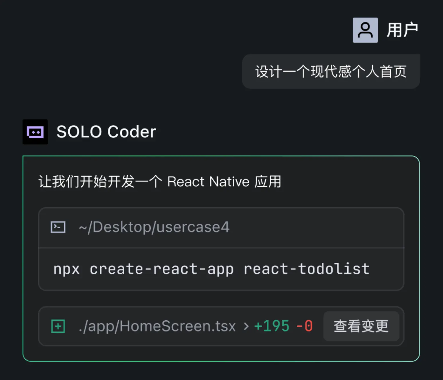443x380 pixels.
Task: Click the 让我们开始开发一个 React Native 应用 text
Action: coord(160,182)
